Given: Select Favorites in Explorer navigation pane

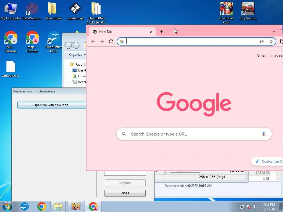Looking at the screenshot, I should point(78,64).
